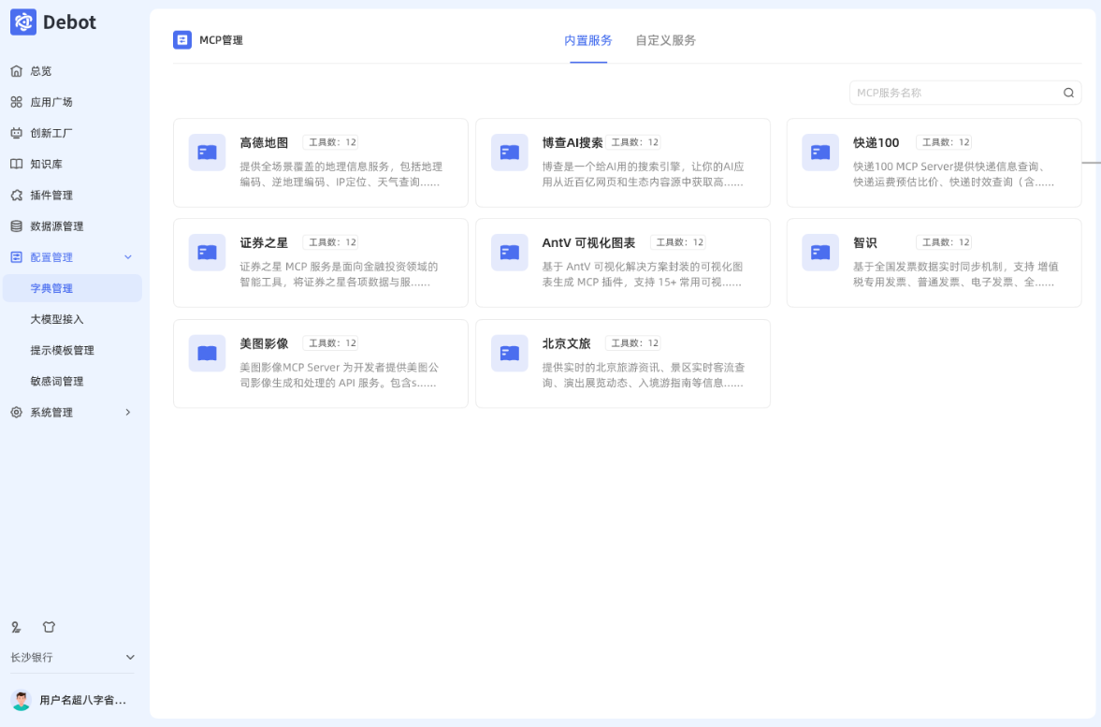Expand the 系统管理 submenu arrow
This screenshot has height=727, width=1101.
click(x=128, y=413)
